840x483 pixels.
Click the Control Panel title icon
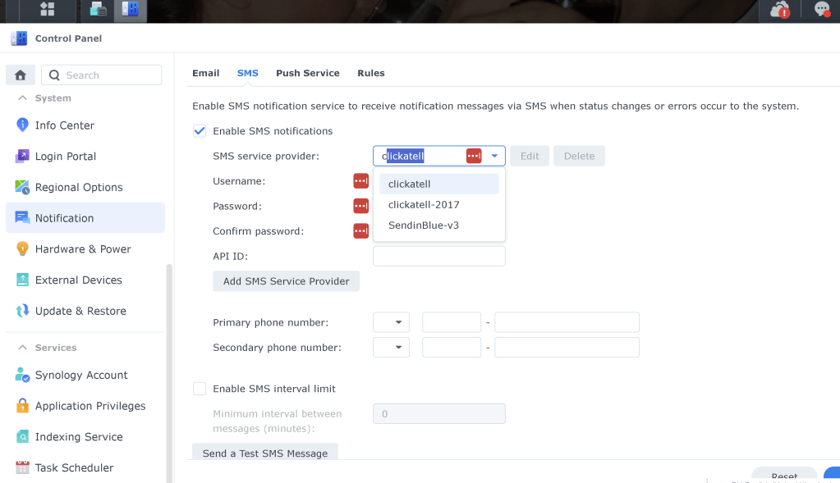pyautogui.click(x=19, y=38)
